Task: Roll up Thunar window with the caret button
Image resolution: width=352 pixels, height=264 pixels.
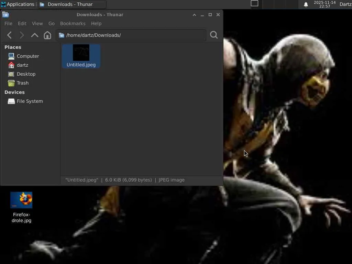Action: coord(195,15)
